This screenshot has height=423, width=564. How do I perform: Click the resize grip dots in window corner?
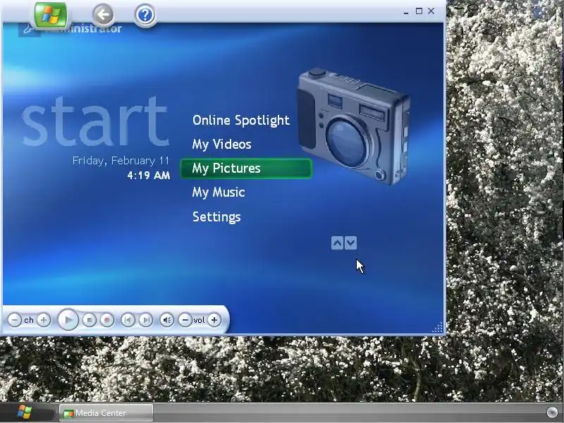click(x=438, y=327)
